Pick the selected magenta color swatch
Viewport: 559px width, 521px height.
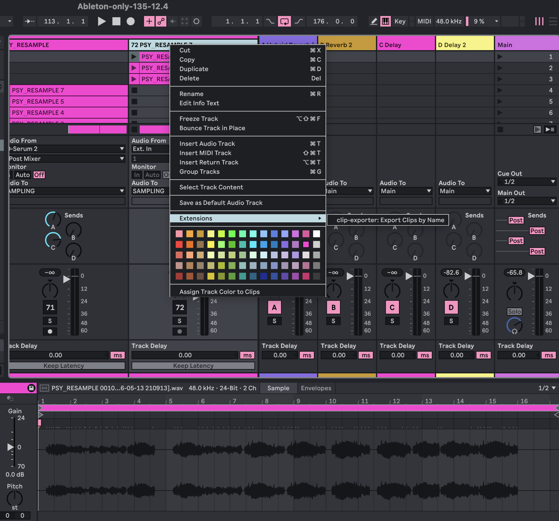click(306, 244)
